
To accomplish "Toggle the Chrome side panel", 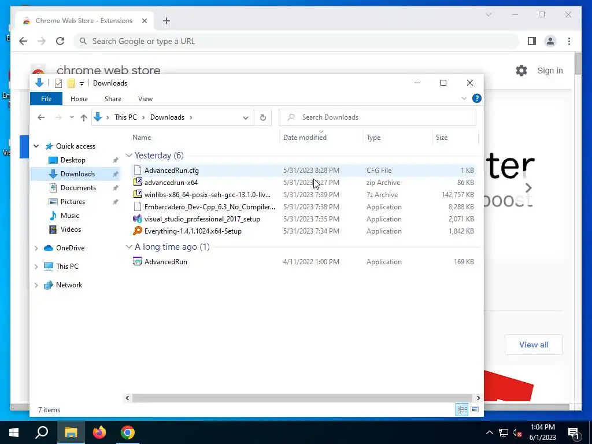I will click(532, 41).
